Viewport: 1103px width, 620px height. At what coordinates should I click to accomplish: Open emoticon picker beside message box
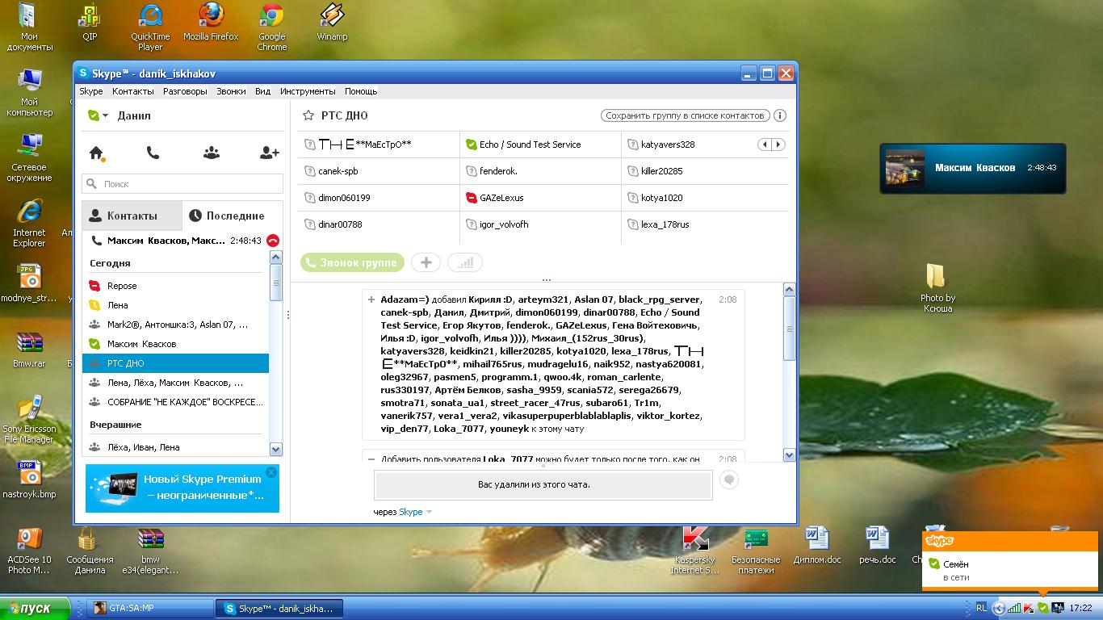728,480
